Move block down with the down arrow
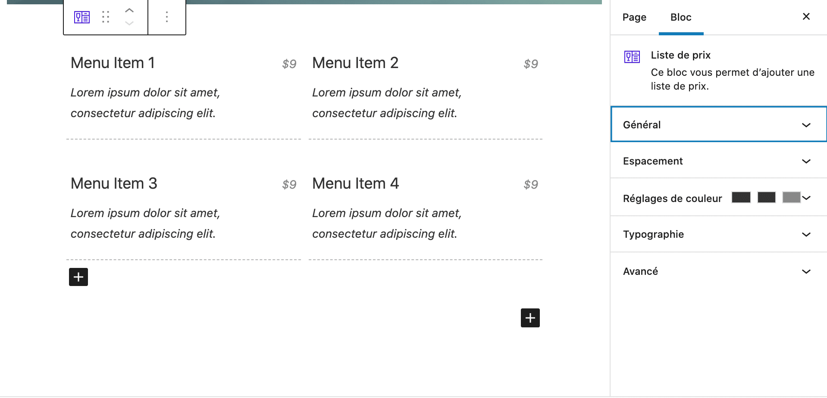This screenshot has width=827, height=398. click(x=129, y=23)
